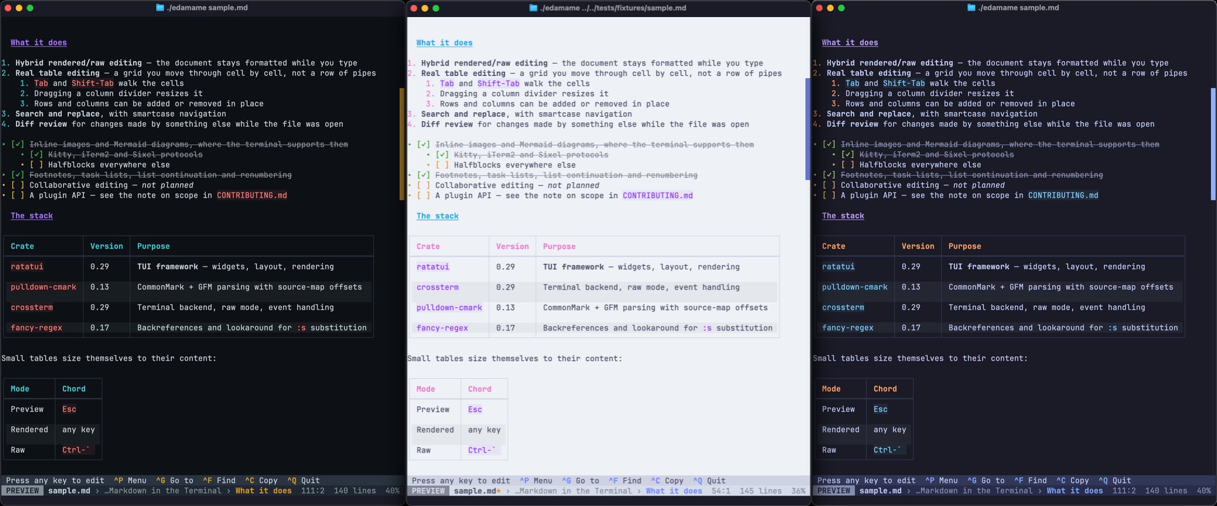Minimize the right window with the yellow button
1217x506 pixels.
tap(830, 8)
